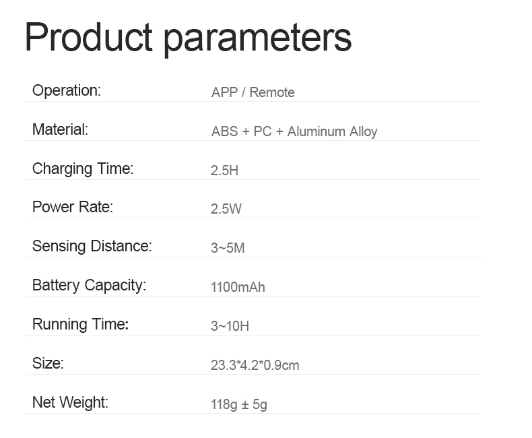Click the 1100mAh battery value

pos(238,287)
